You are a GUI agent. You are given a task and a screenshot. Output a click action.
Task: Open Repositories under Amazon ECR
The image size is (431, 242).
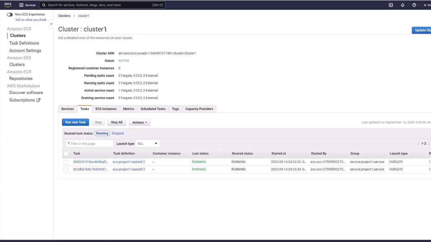(21, 79)
